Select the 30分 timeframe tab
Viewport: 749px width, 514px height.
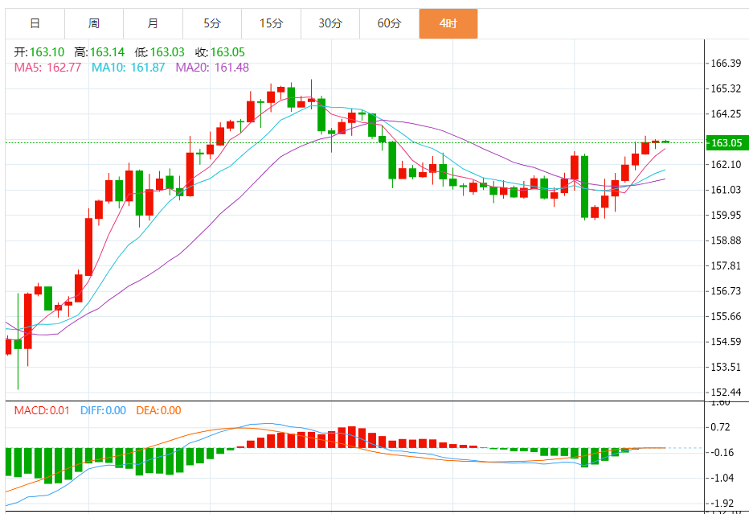[330, 23]
